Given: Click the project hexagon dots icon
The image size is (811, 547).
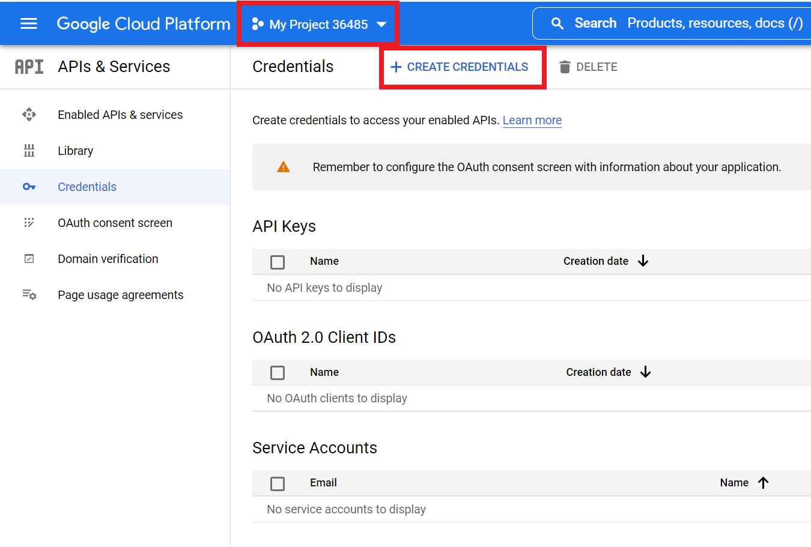Looking at the screenshot, I should coord(258,24).
